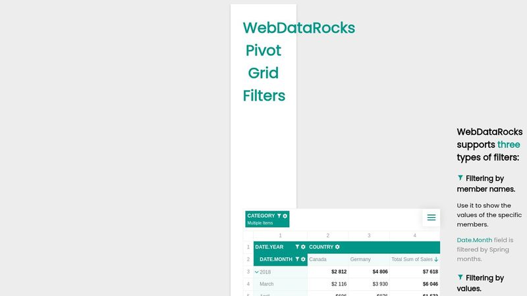This screenshot has width=527, height=296.
Task: Toggle the sort arrow on Total Sum of Sales
Action: click(436, 259)
